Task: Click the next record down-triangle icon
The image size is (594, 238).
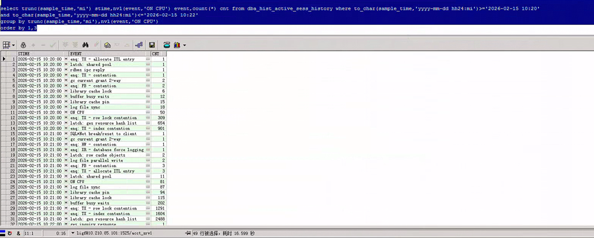Action: click(117, 45)
